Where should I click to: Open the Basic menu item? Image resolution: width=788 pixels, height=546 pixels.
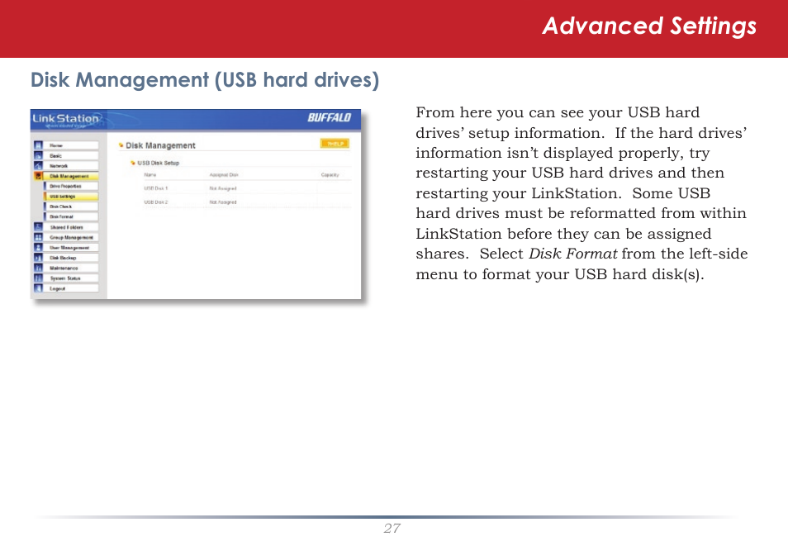coord(71,155)
